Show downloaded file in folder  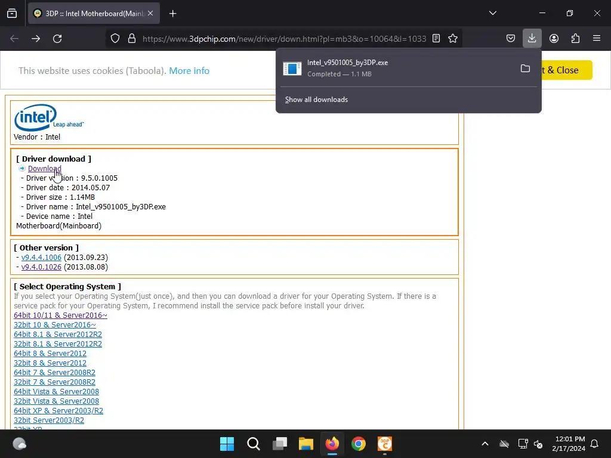(525, 69)
